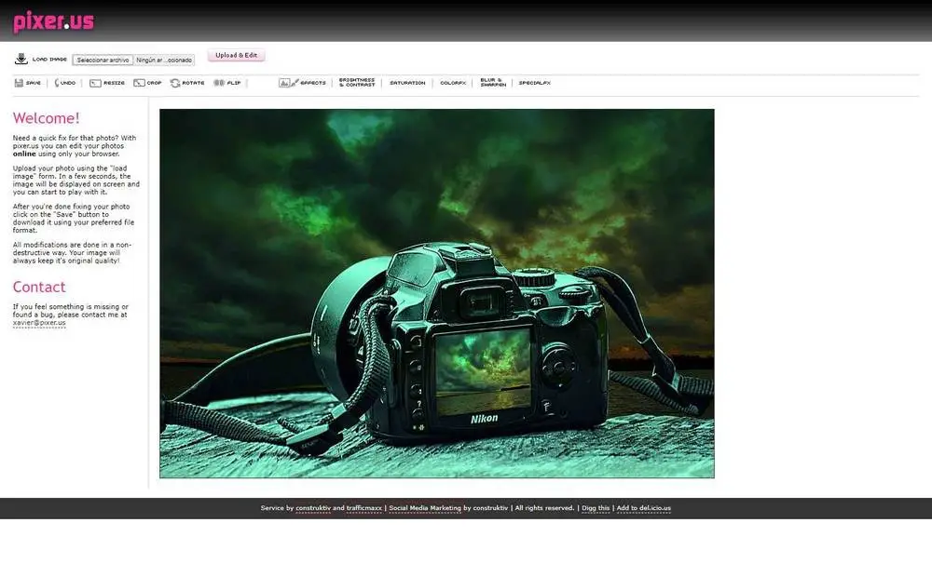Viewport: 932px width, 563px height.
Task: Open the SpecialFX menu
Action: point(534,83)
